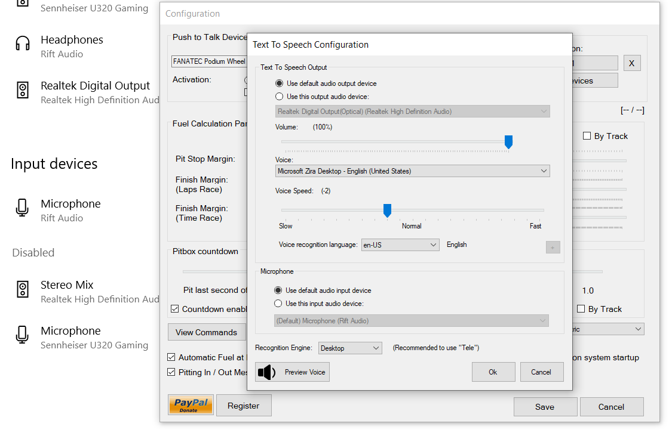Screen dimensions: 672x439
Task: Click the Register button
Action: 244,406
